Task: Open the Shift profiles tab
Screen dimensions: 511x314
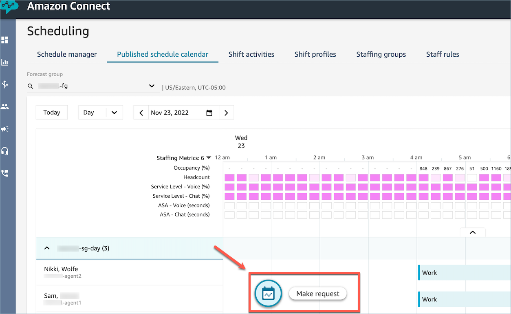Action: (315, 54)
